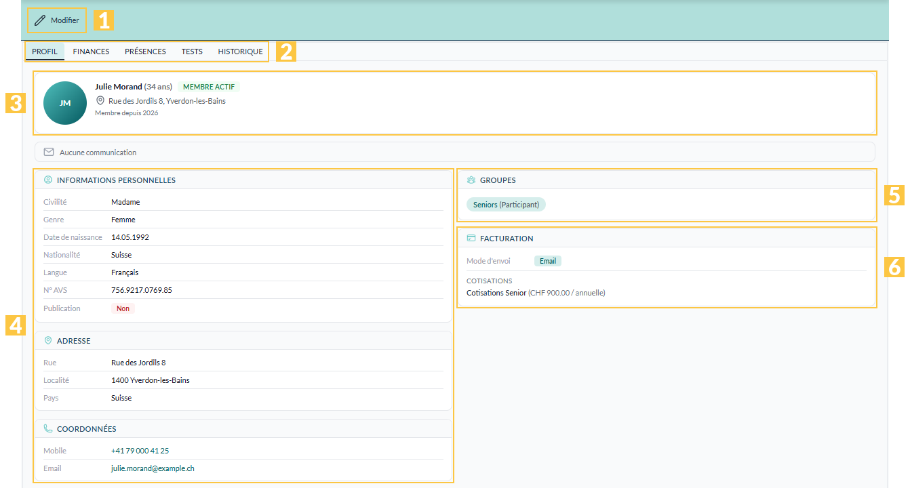Switch to the PROFIL tab
This screenshot has width=910, height=488.
(45, 52)
